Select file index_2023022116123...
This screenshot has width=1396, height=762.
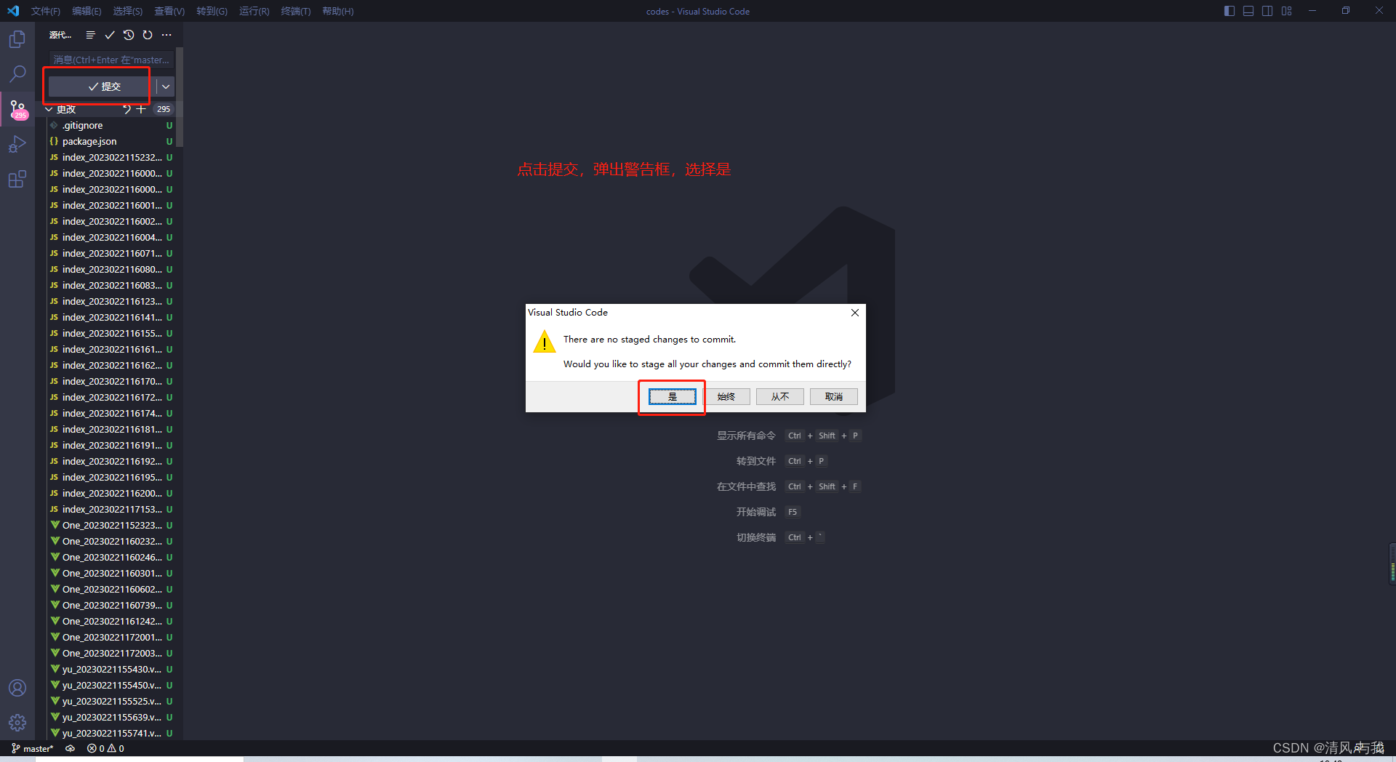(x=109, y=301)
